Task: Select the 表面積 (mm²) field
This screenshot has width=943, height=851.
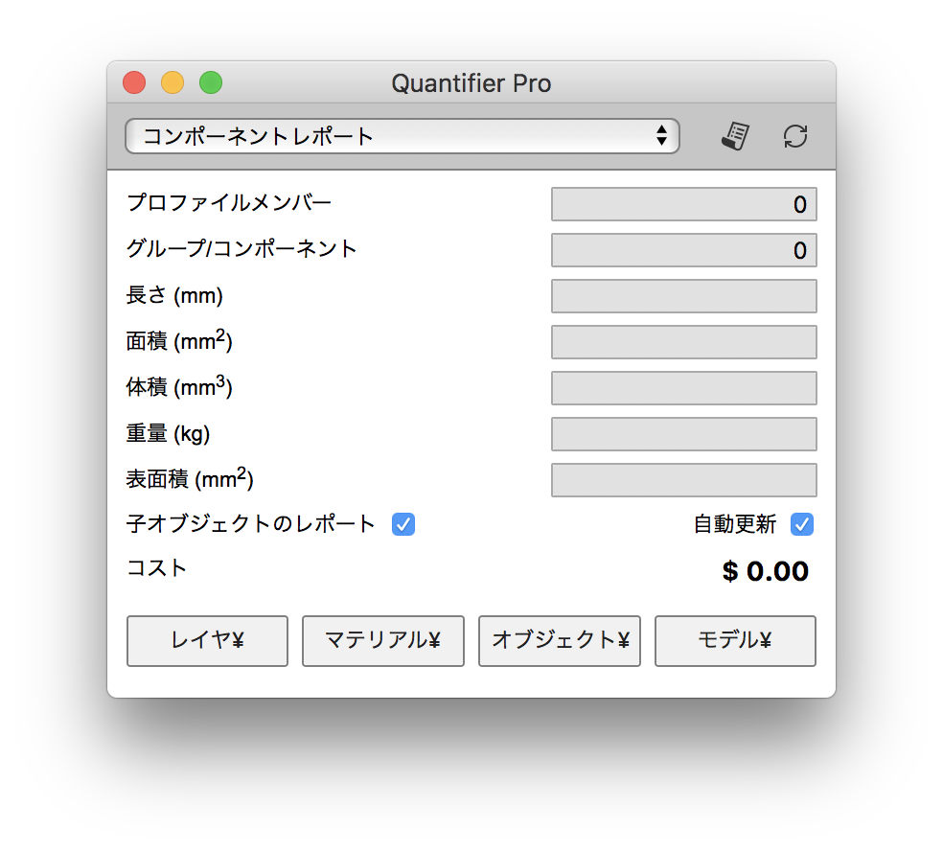Action: [x=683, y=480]
